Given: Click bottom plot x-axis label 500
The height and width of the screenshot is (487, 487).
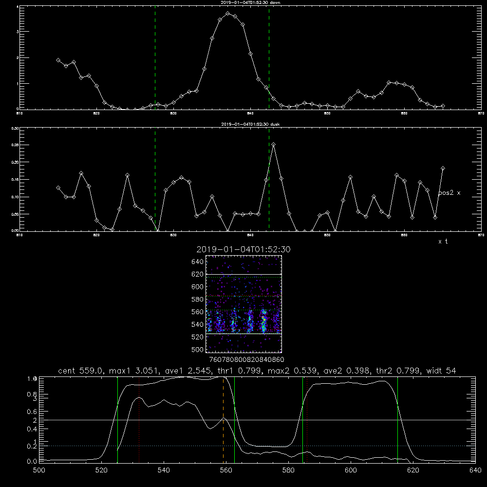Looking at the screenshot, I should 39,470.
